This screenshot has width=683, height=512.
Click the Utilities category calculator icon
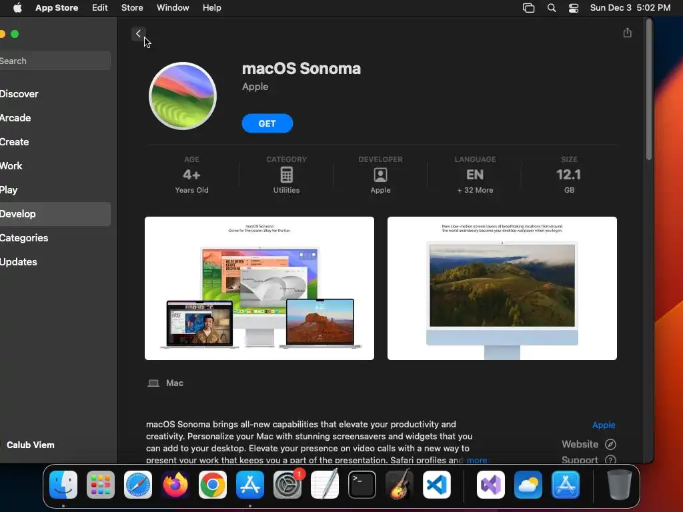tap(286, 175)
